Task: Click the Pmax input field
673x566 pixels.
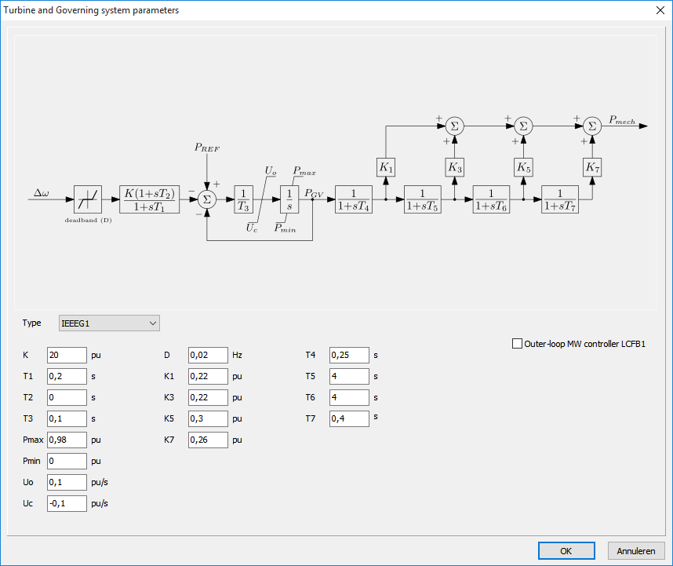Action: 67,440
